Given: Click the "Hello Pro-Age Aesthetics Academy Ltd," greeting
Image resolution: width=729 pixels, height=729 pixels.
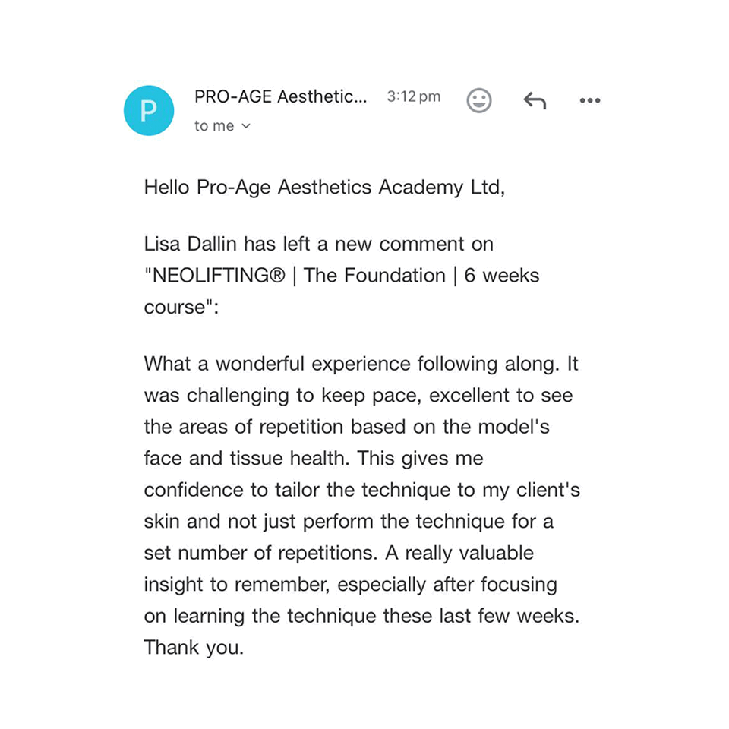Looking at the screenshot, I should coord(324,188).
